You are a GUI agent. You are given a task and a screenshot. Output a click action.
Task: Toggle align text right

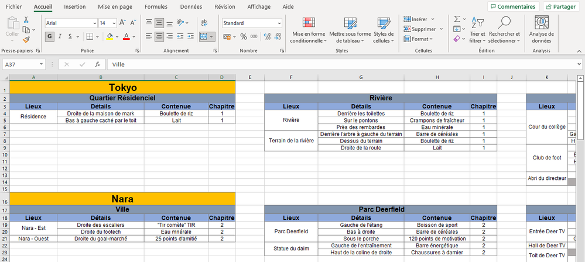pos(169,36)
